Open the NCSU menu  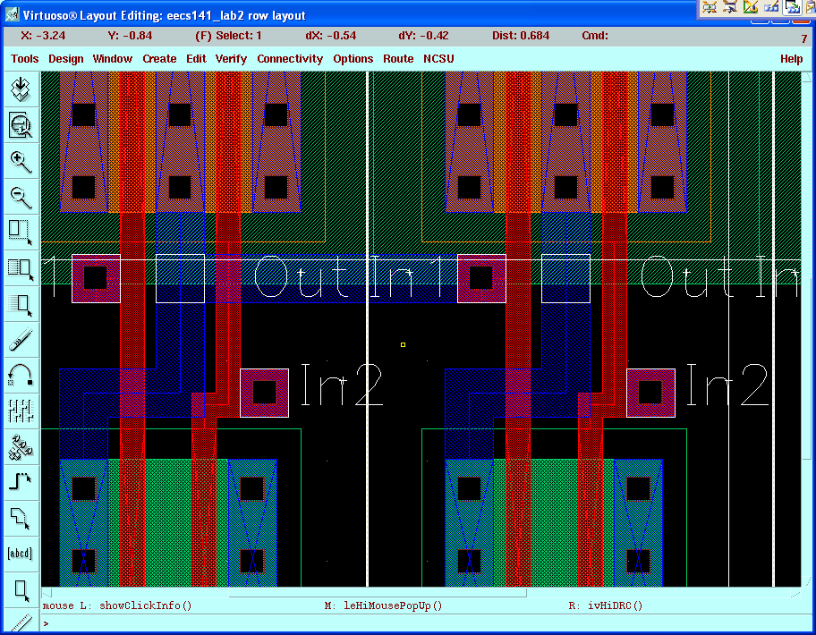point(438,59)
